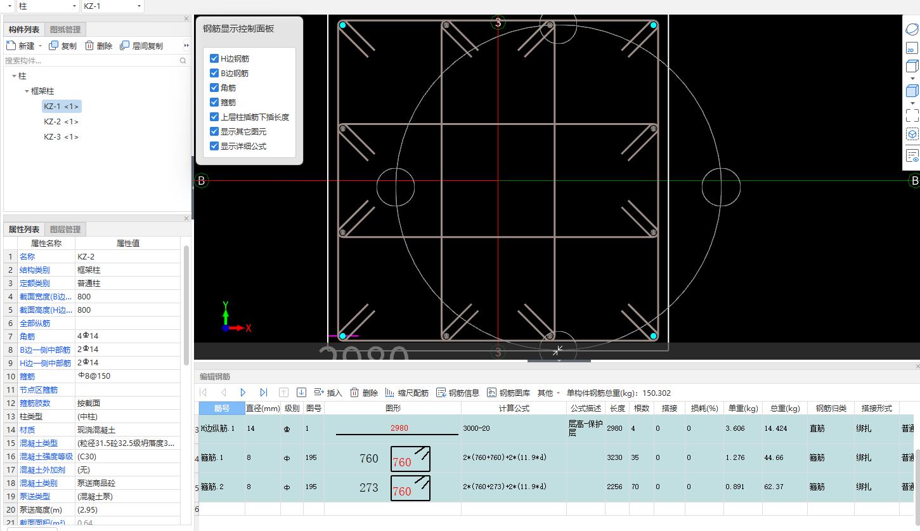Toggle 箍筋 checkbox
920x531 pixels.
(x=214, y=102)
